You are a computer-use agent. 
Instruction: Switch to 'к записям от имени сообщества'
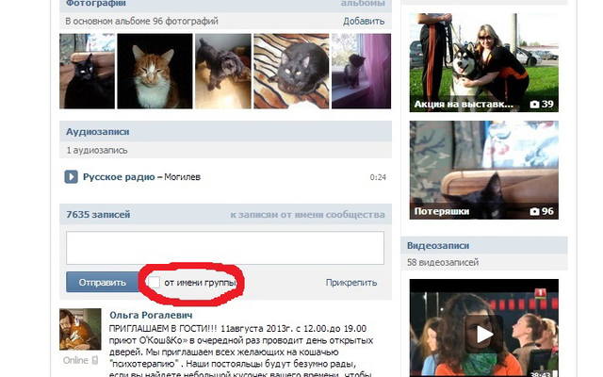point(307,215)
